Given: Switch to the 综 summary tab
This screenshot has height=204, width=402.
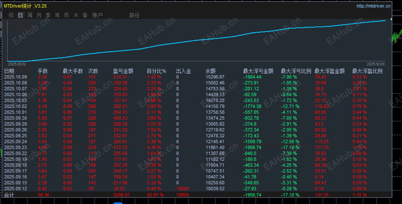Looking at the screenshot, I should click(x=11, y=15).
